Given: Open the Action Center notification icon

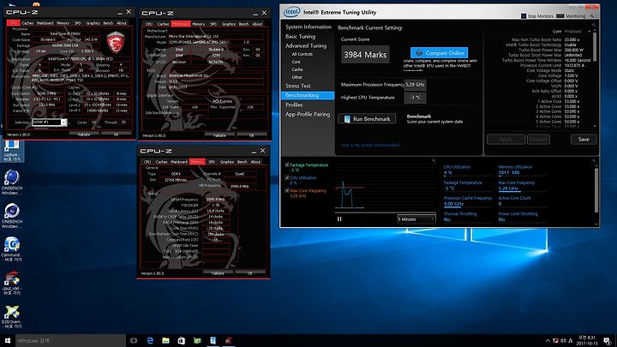Looking at the screenshot, I should click(608, 341).
